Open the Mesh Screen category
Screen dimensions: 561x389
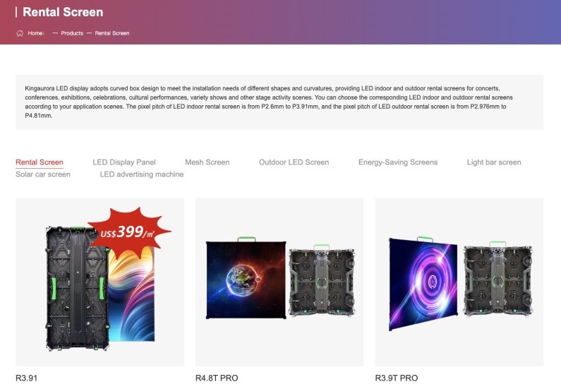[x=207, y=162]
